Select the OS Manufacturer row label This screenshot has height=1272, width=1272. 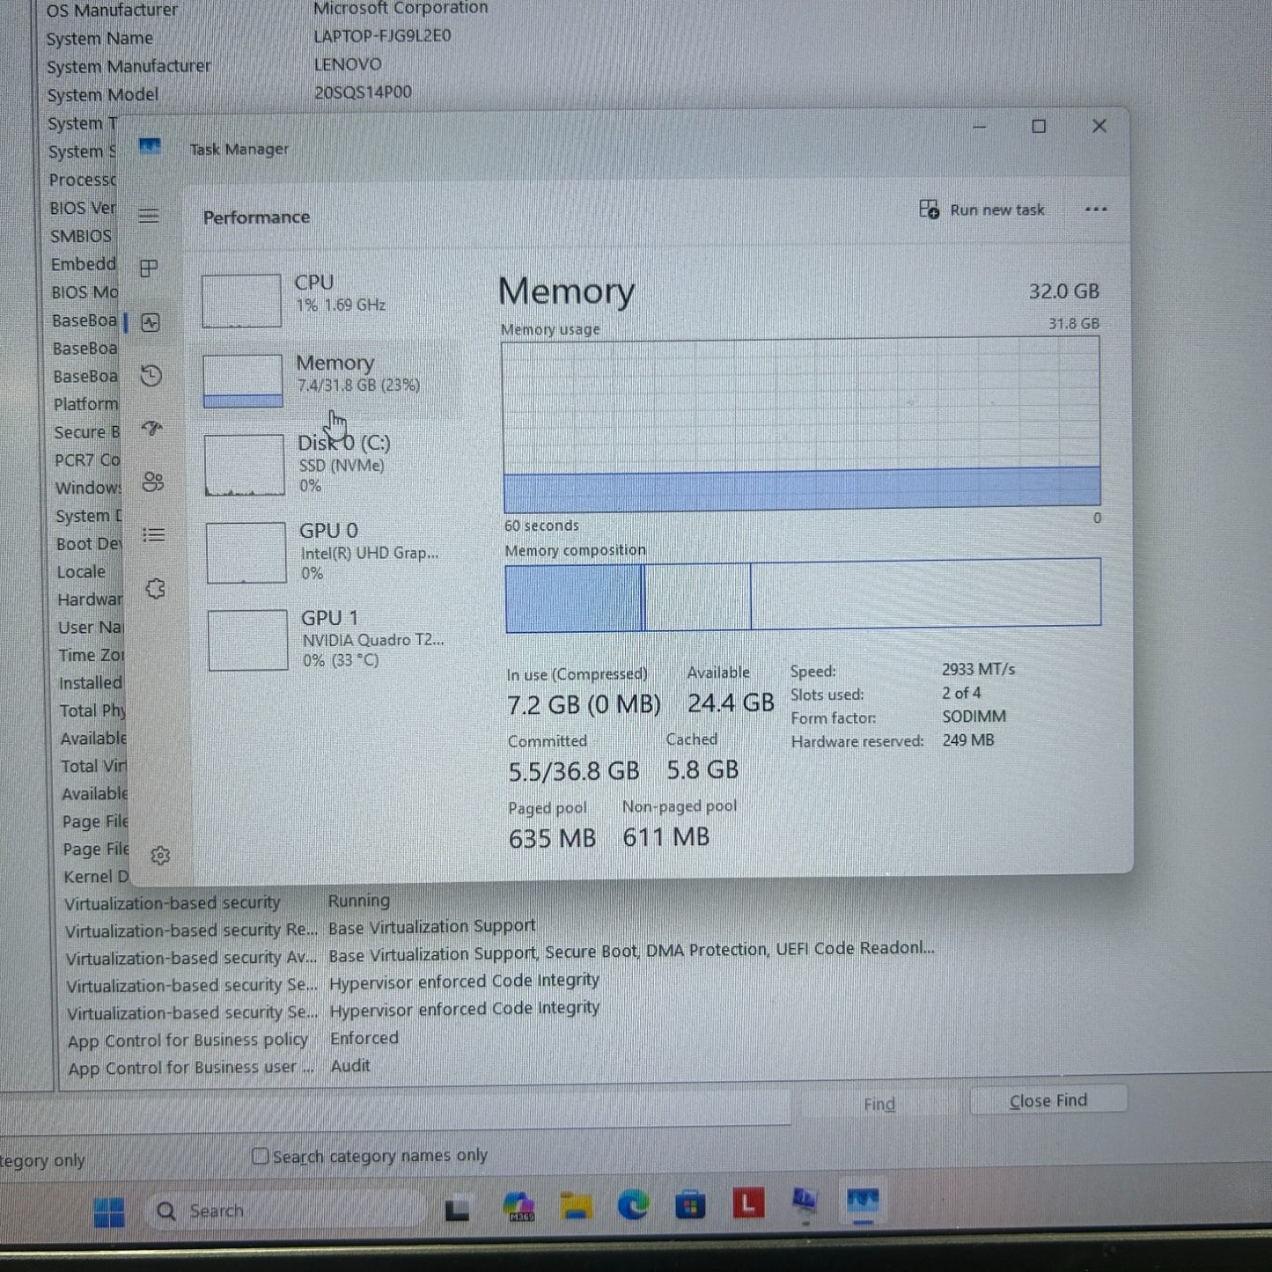tap(112, 11)
